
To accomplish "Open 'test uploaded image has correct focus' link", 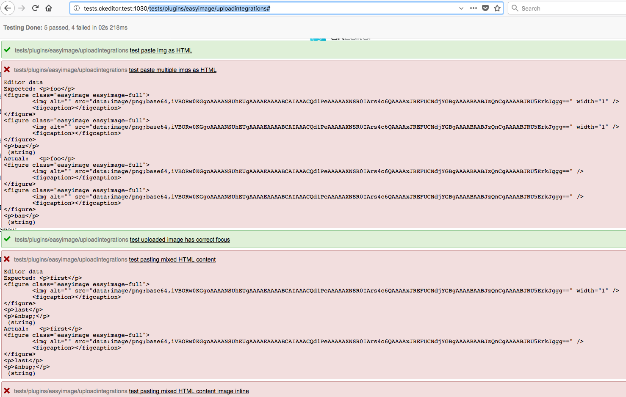I will [x=180, y=240].
